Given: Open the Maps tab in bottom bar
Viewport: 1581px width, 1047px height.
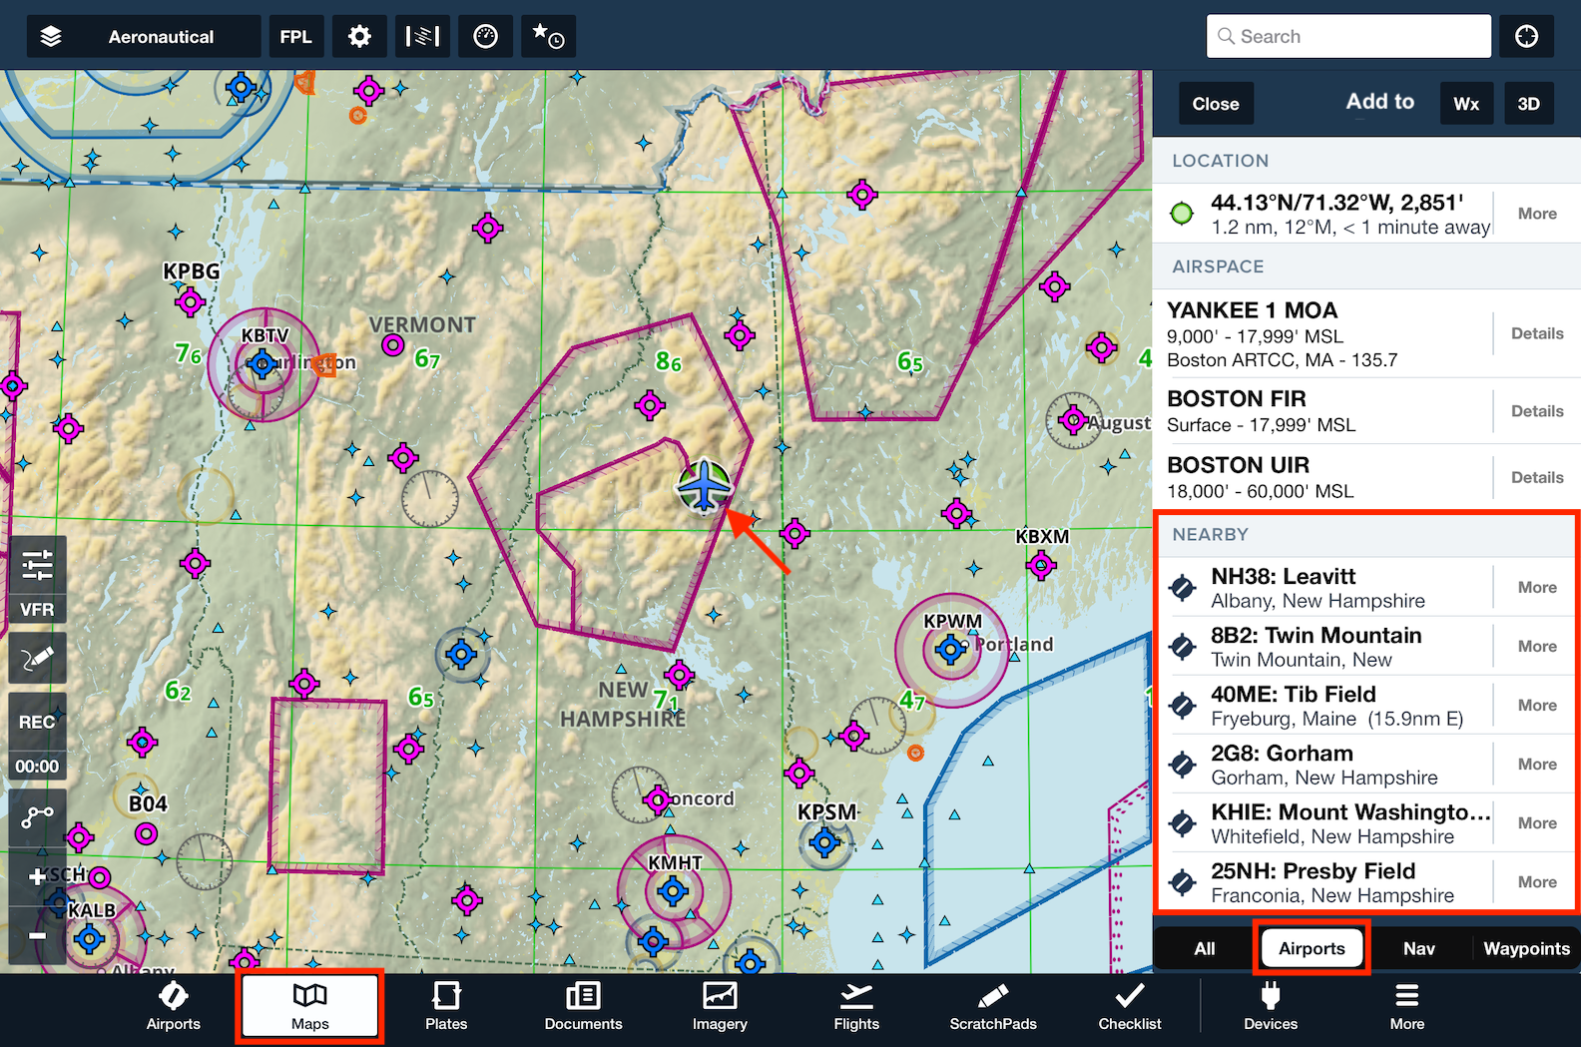Looking at the screenshot, I should (x=309, y=1006).
